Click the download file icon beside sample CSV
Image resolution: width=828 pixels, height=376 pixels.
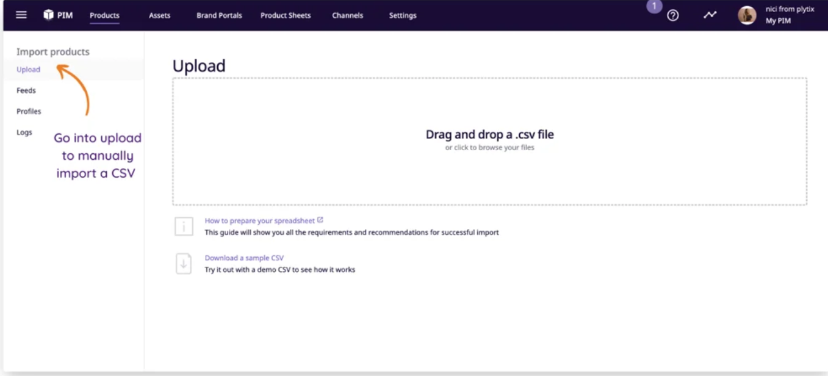tap(184, 264)
